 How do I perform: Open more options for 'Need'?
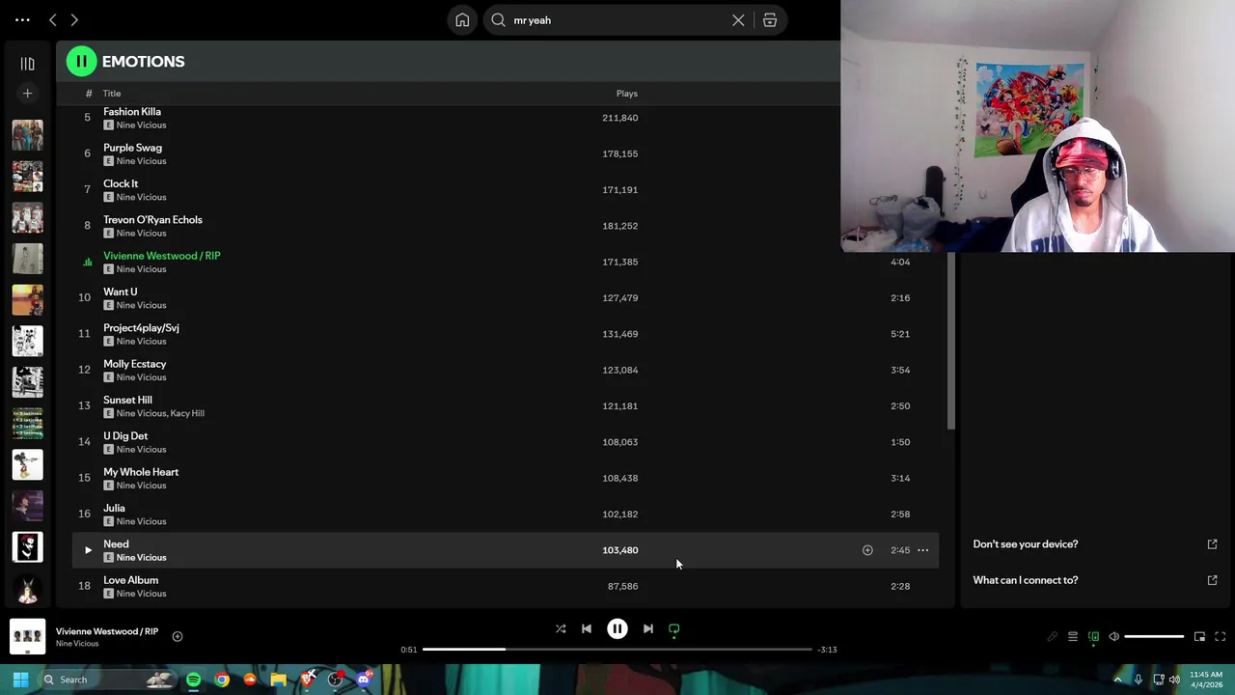(x=922, y=550)
